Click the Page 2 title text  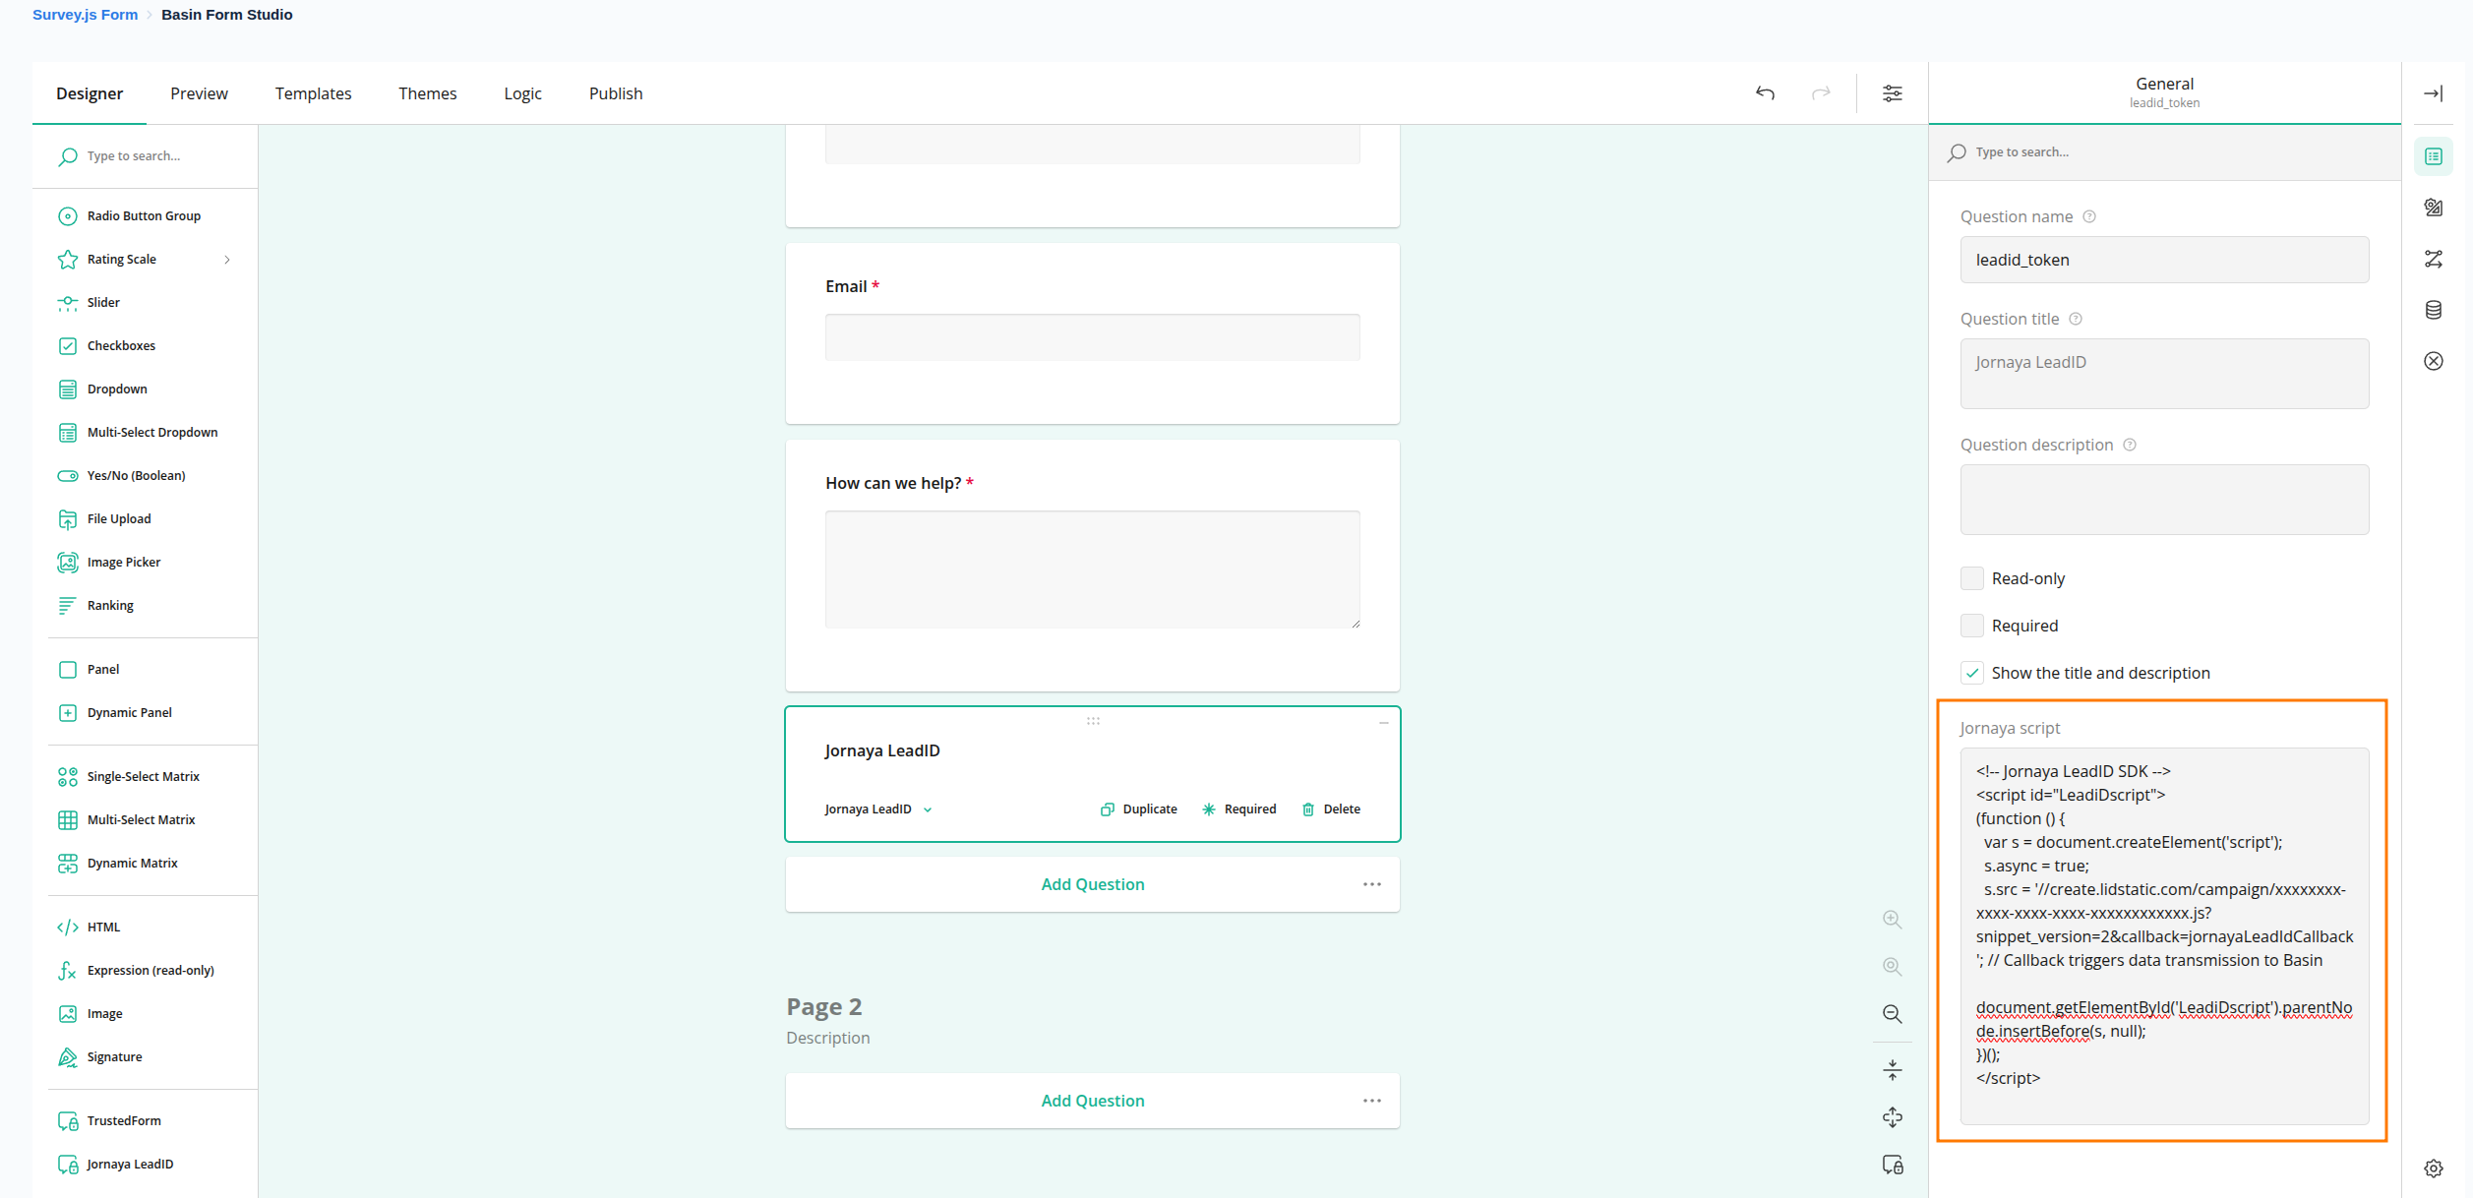click(823, 1006)
